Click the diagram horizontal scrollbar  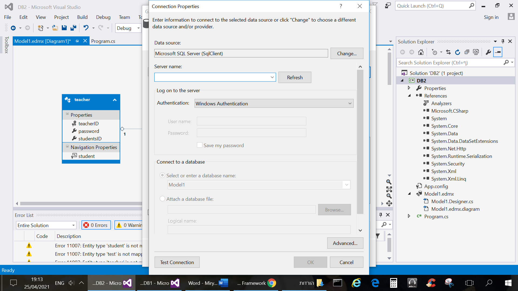(81, 203)
